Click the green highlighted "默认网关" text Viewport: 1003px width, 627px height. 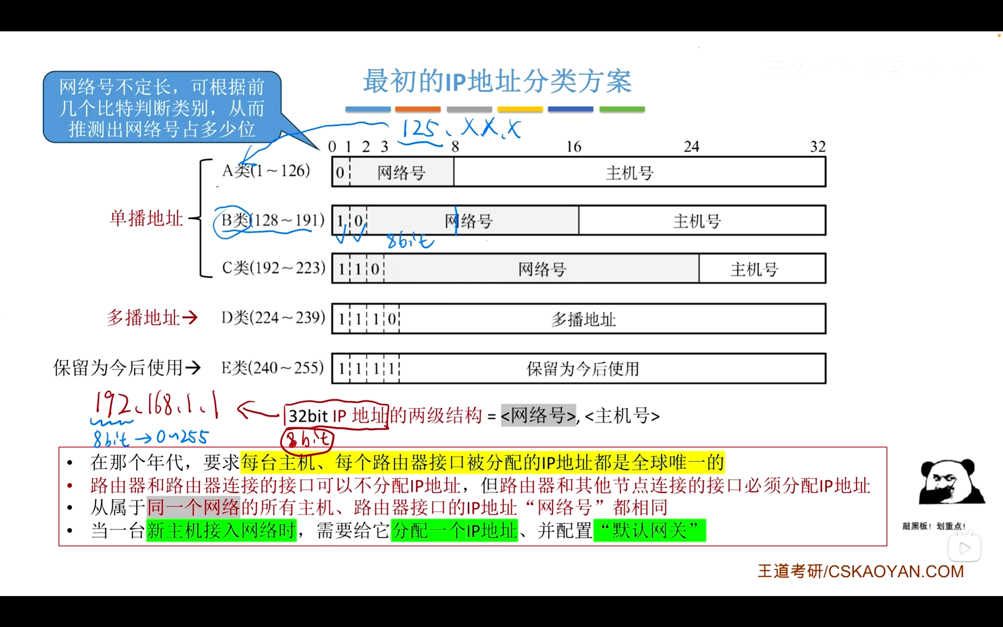click(650, 530)
